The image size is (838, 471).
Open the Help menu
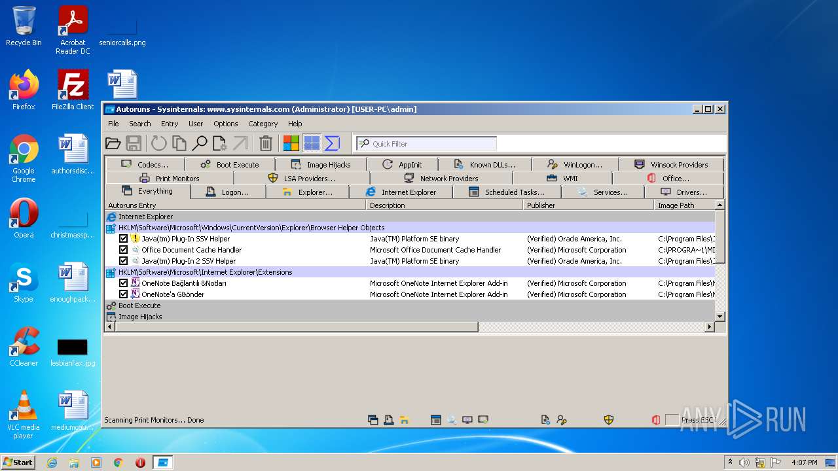(295, 124)
